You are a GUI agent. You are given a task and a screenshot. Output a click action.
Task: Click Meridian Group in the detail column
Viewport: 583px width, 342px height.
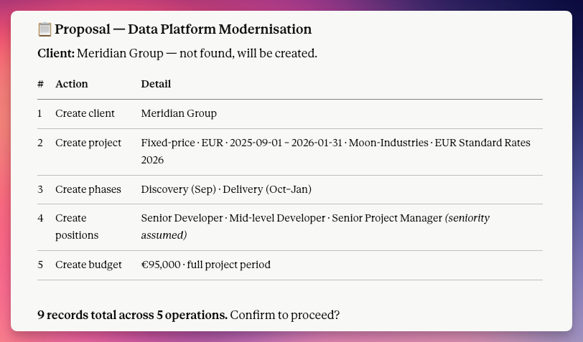[x=179, y=113]
